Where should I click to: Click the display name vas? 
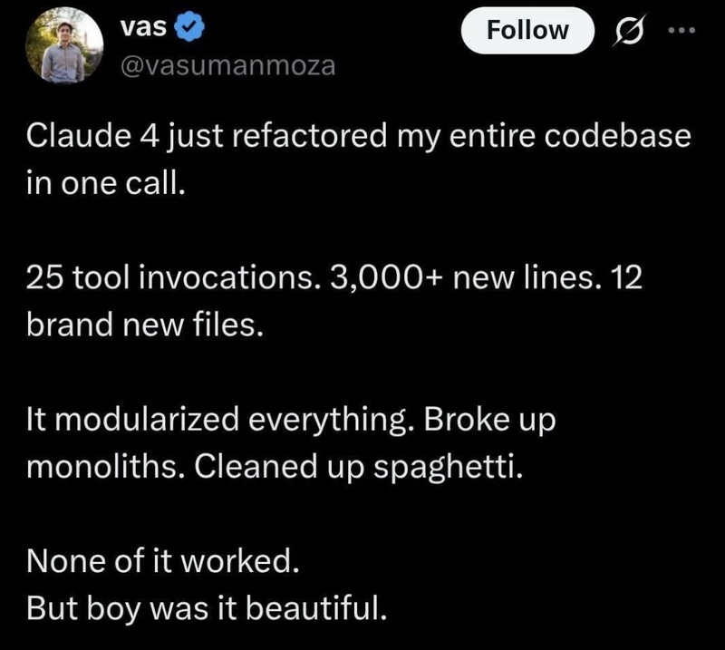[x=143, y=27]
